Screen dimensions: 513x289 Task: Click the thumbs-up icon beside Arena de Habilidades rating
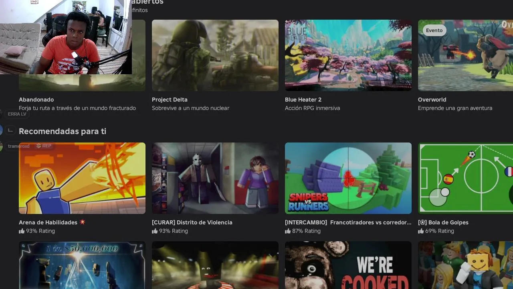pyautogui.click(x=22, y=231)
